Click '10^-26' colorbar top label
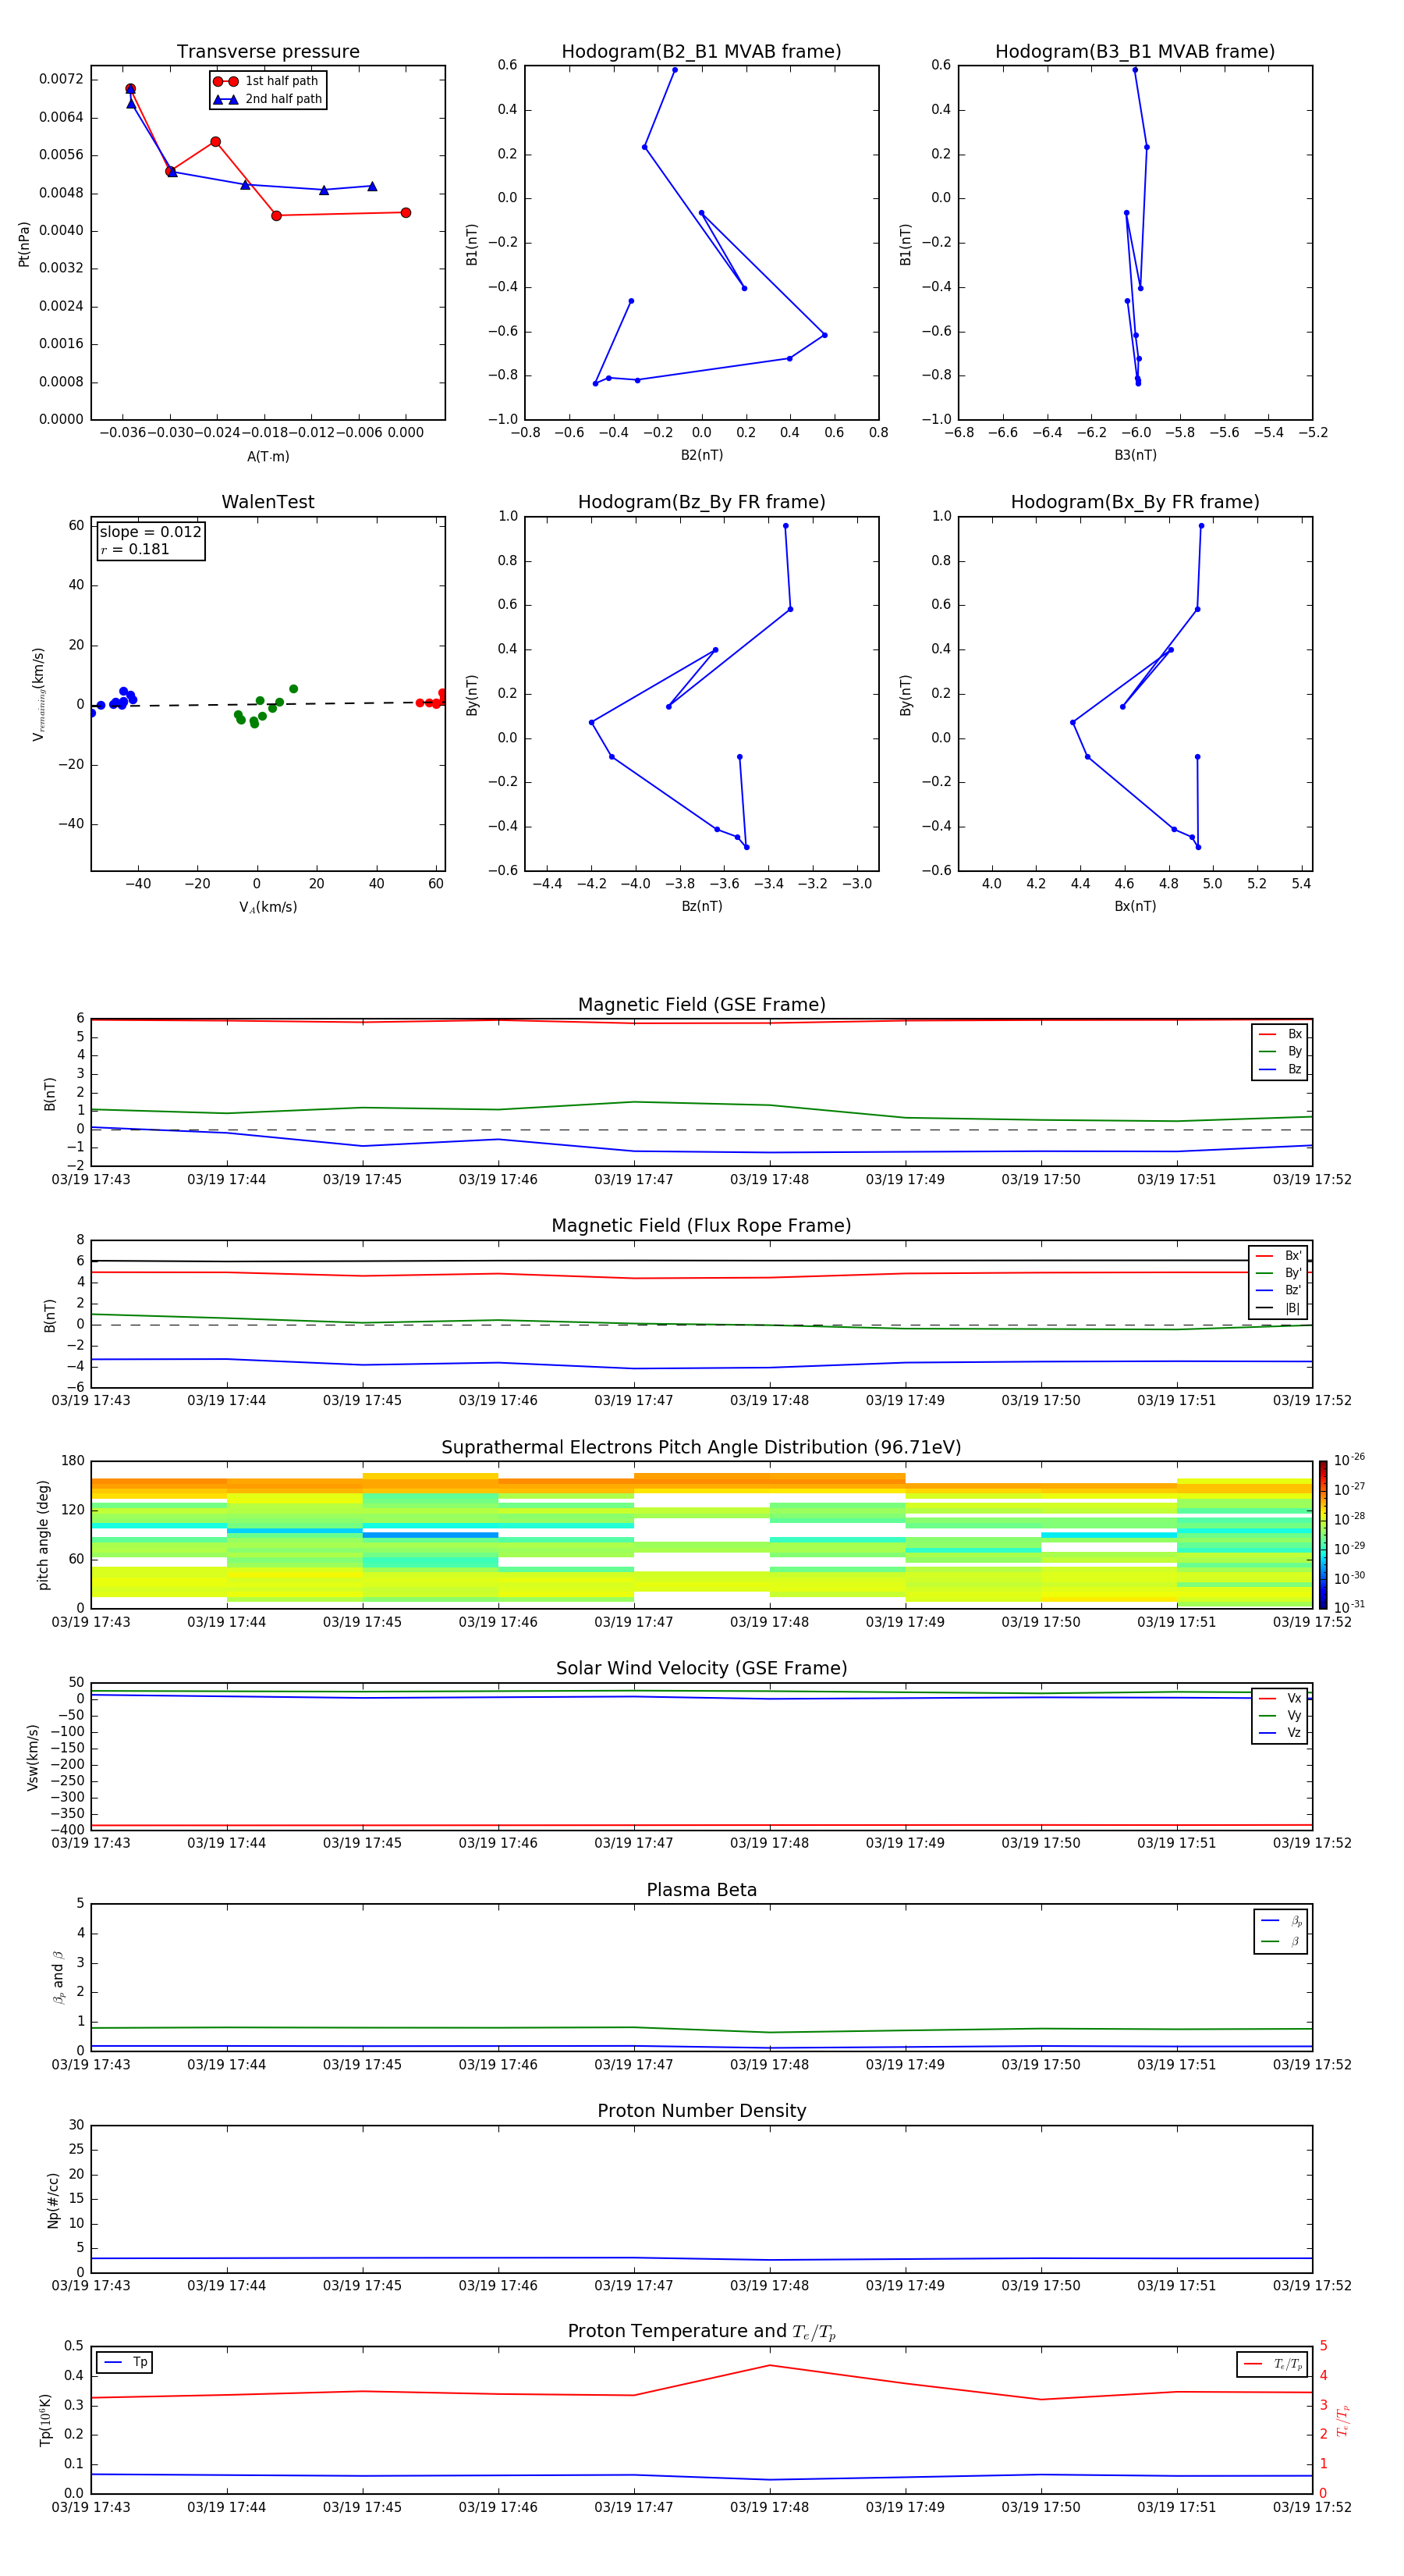Screen dimensions: 1404x2576 coord(1349,1460)
